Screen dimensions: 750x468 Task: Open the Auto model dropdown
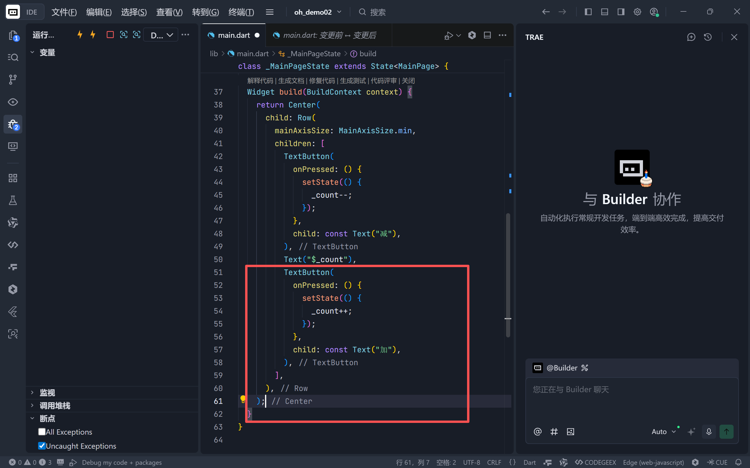(x=663, y=431)
